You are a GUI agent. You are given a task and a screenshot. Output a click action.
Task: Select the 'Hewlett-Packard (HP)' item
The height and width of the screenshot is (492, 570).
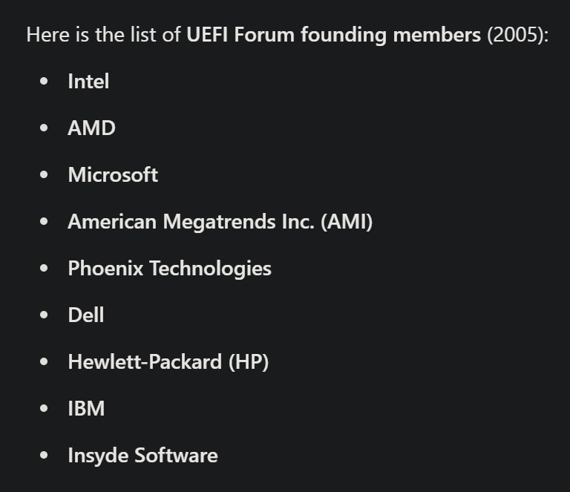pyautogui.click(x=168, y=362)
